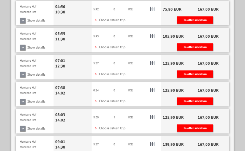The image size is (245, 151).
Task: Show details for 08:03 departure
Action: [x=23, y=129]
